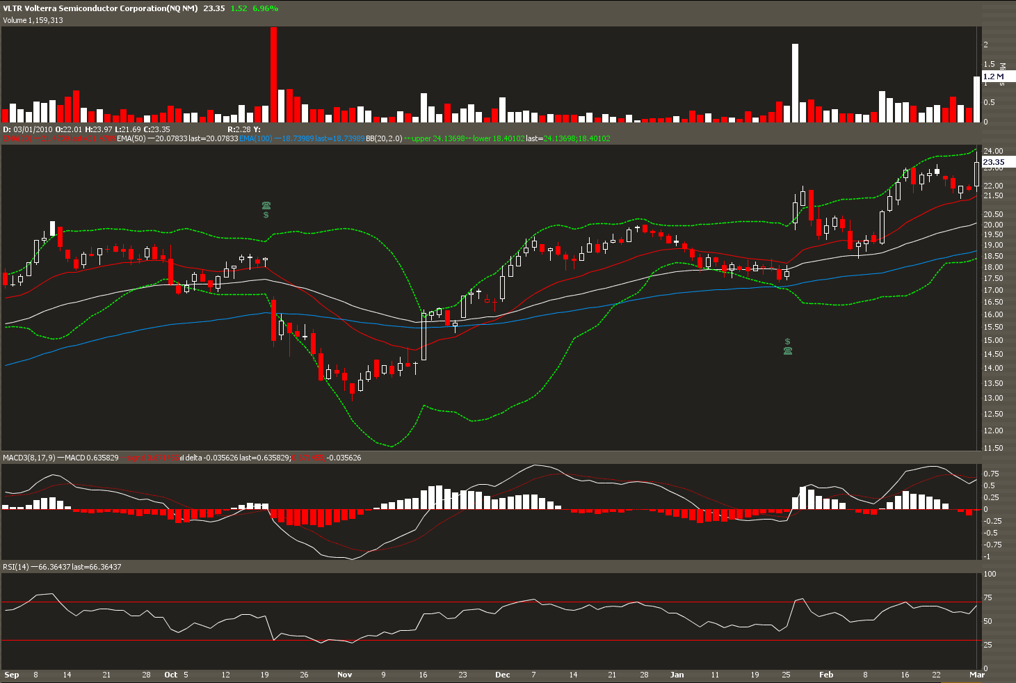Select the VLTR Volterra Semiconductor Corporation title
The width and height of the screenshot is (1016, 683).
100,8
